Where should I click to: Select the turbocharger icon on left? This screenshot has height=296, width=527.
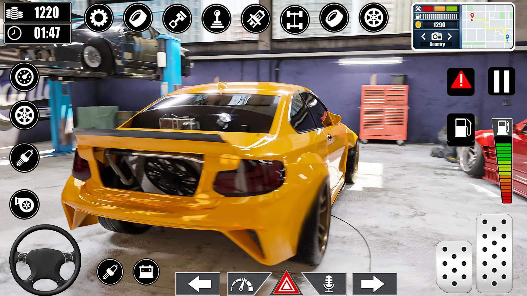pyautogui.click(x=24, y=204)
